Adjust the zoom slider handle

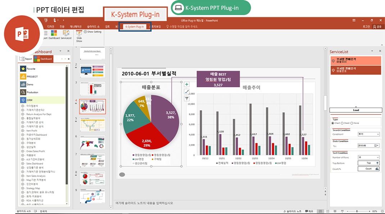[x=357, y=211]
